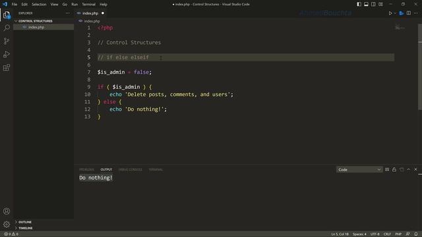
Task: Open notifications bell in status bar
Action: [416, 234]
